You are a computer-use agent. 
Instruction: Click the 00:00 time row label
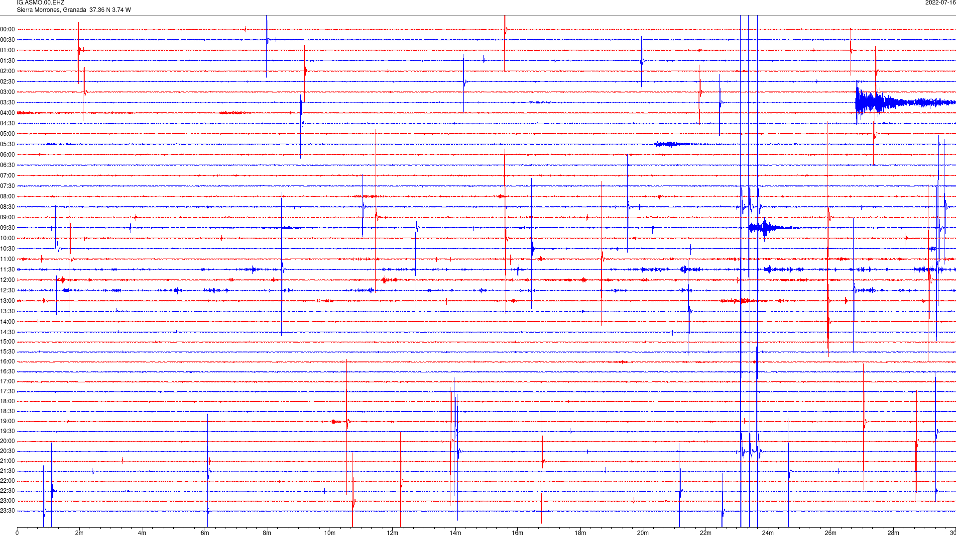pos(7,29)
